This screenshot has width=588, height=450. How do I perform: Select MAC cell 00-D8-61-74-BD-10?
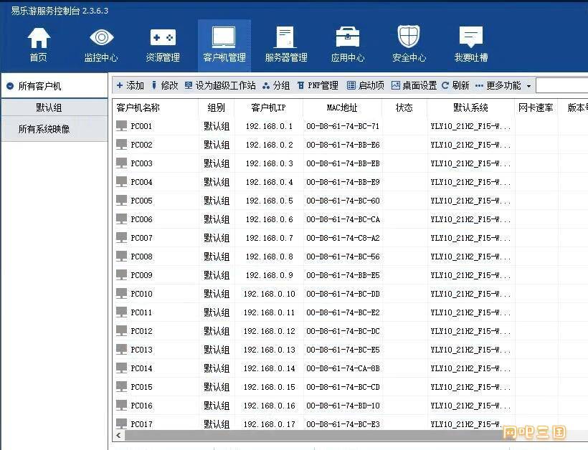[x=343, y=406]
